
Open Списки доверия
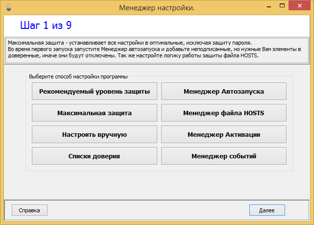95,156
